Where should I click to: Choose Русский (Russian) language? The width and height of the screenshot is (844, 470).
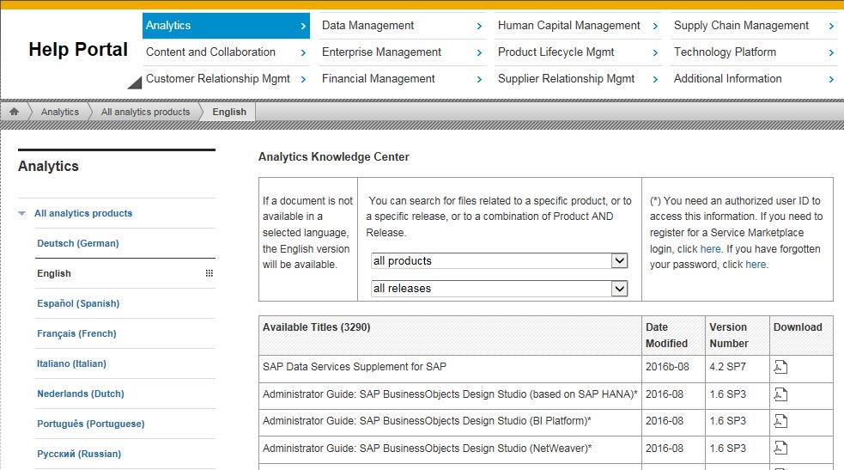pyautogui.click(x=79, y=454)
